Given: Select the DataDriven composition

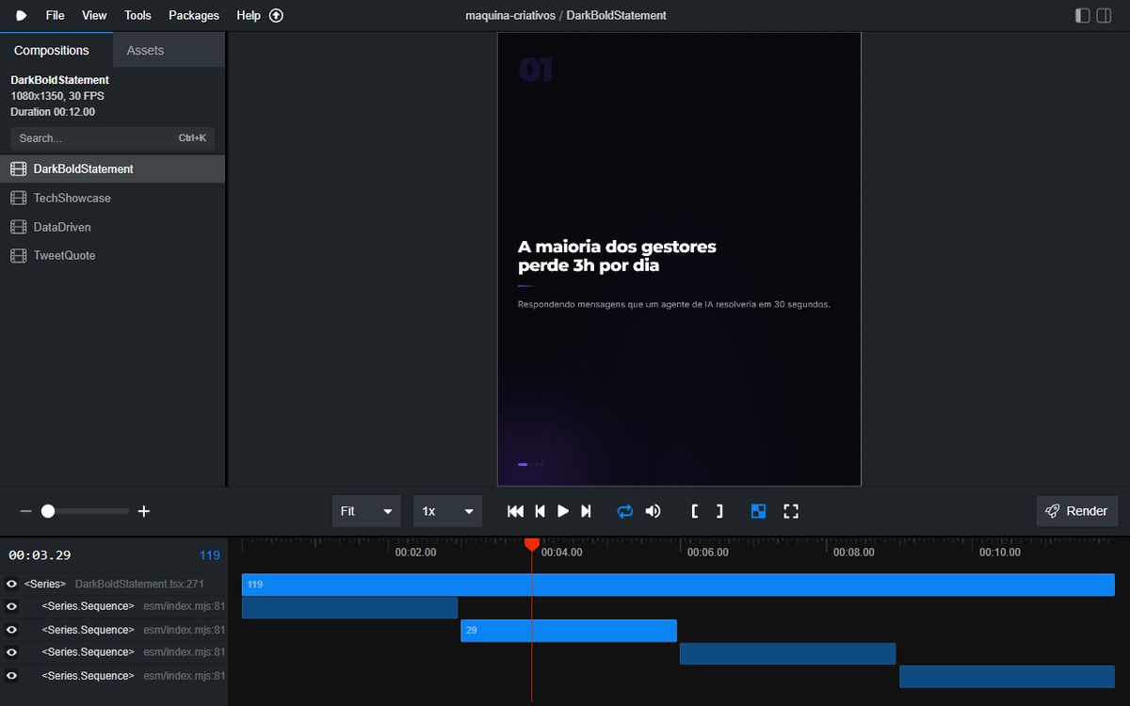Looking at the screenshot, I should (x=112, y=227).
